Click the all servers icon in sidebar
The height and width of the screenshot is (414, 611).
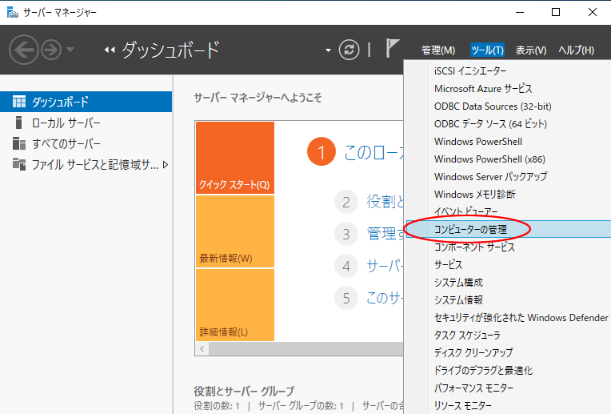point(19,143)
